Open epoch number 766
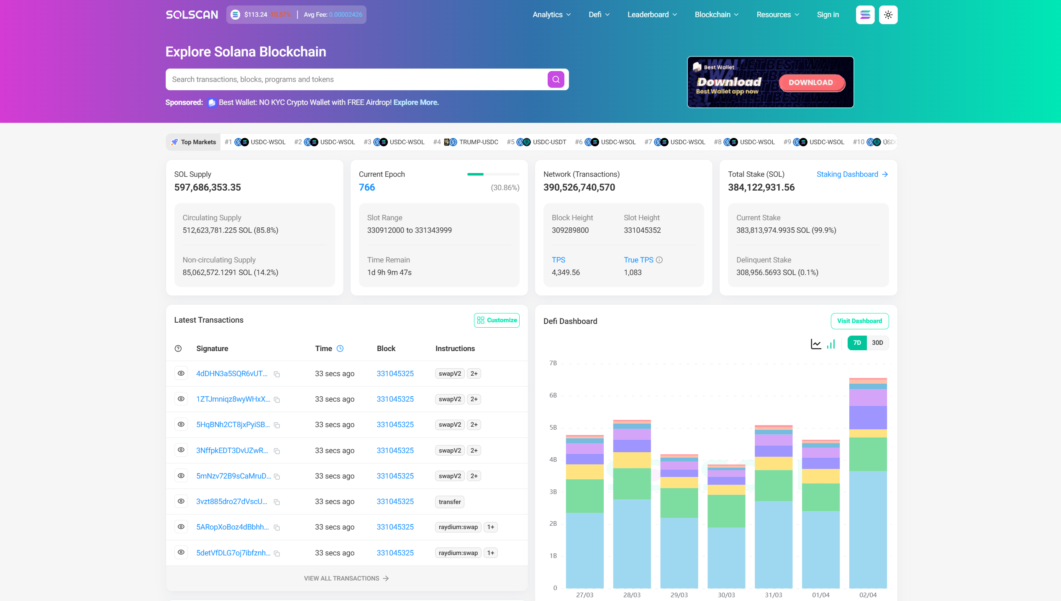The width and height of the screenshot is (1061, 601). pos(367,188)
